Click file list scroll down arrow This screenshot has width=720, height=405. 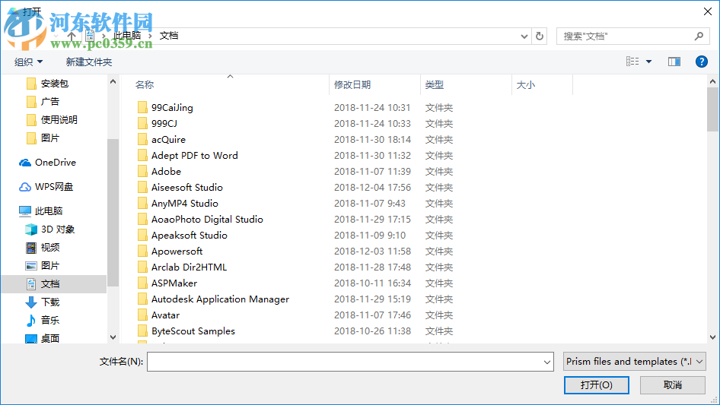[712, 337]
